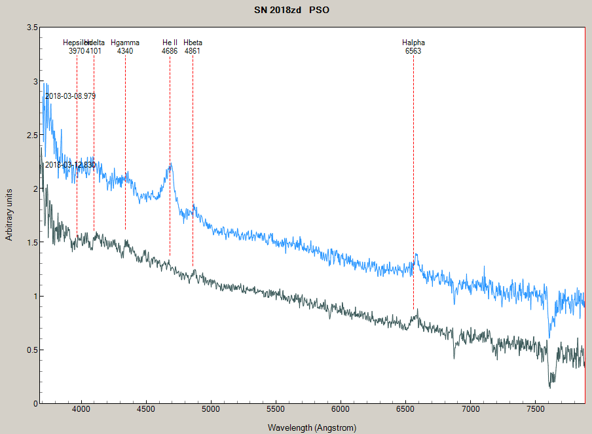Click the Hgamma 4340 marker label

coord(125,46)
